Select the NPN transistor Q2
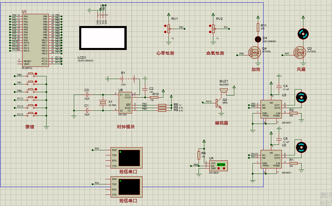This screenshot has height=206, width=332. (x=218, y=103)
